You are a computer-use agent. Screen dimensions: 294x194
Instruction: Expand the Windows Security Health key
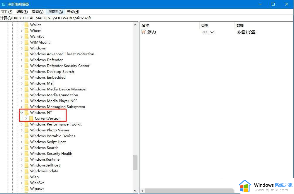pyautogui.click(x=22, y=154)
